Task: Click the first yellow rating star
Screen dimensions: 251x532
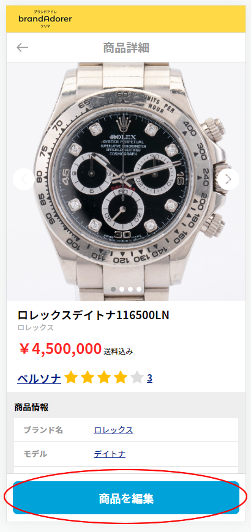Action: click(x=70, y=377)
